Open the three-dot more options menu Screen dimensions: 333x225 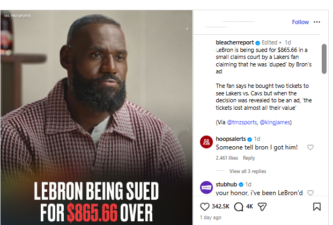(317, 22)
